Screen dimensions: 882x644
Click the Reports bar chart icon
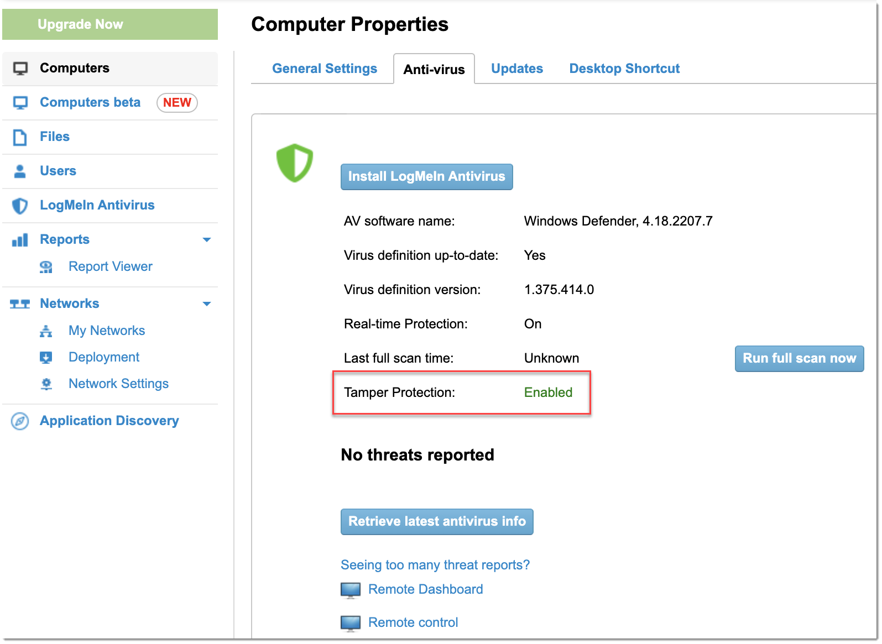20,240
